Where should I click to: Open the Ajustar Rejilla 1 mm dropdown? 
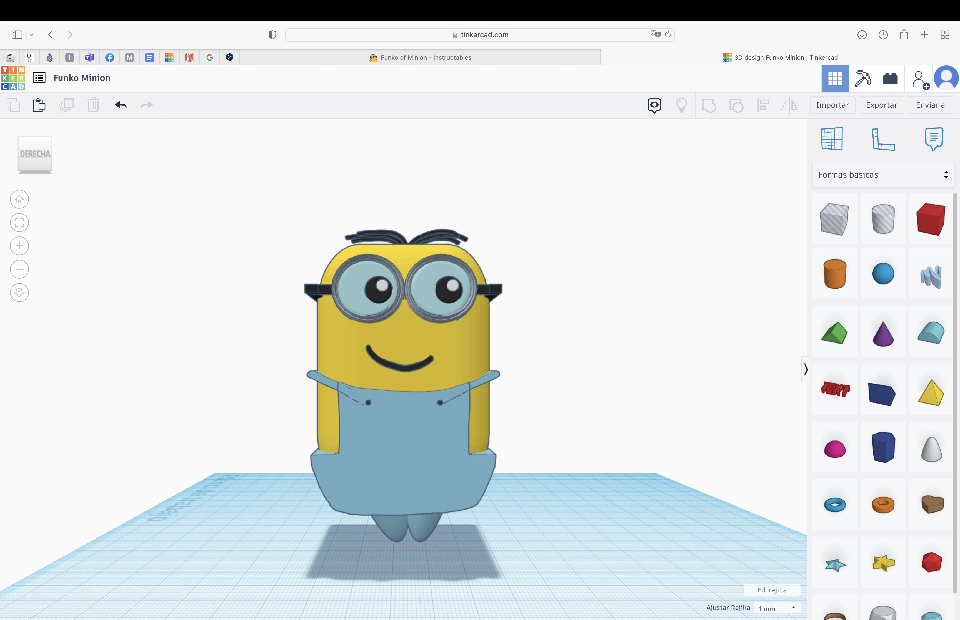[777, 608]
